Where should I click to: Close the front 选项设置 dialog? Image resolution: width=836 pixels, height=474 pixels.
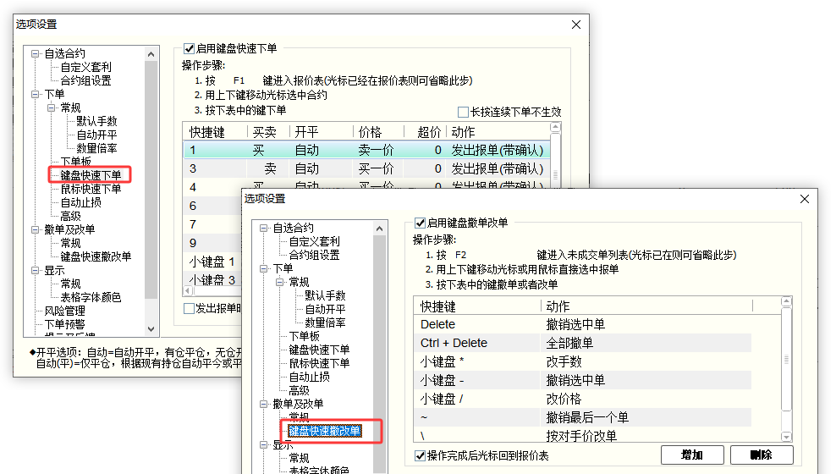(804, 198)
